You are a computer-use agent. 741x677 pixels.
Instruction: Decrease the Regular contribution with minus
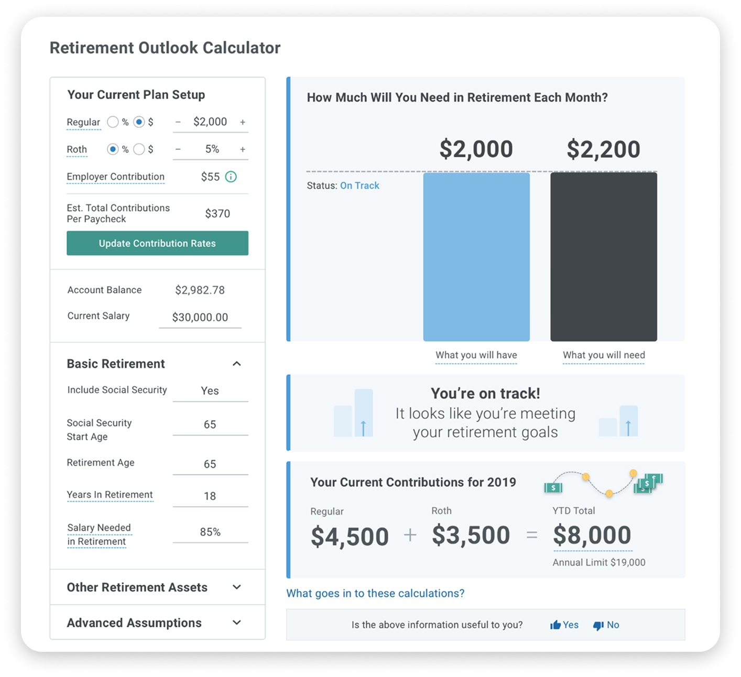pyautogui.click(x=178, y=122)
